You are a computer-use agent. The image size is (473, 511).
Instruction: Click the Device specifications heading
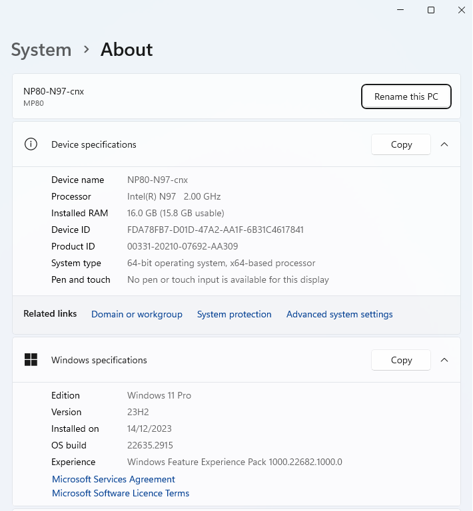(94, 144)
